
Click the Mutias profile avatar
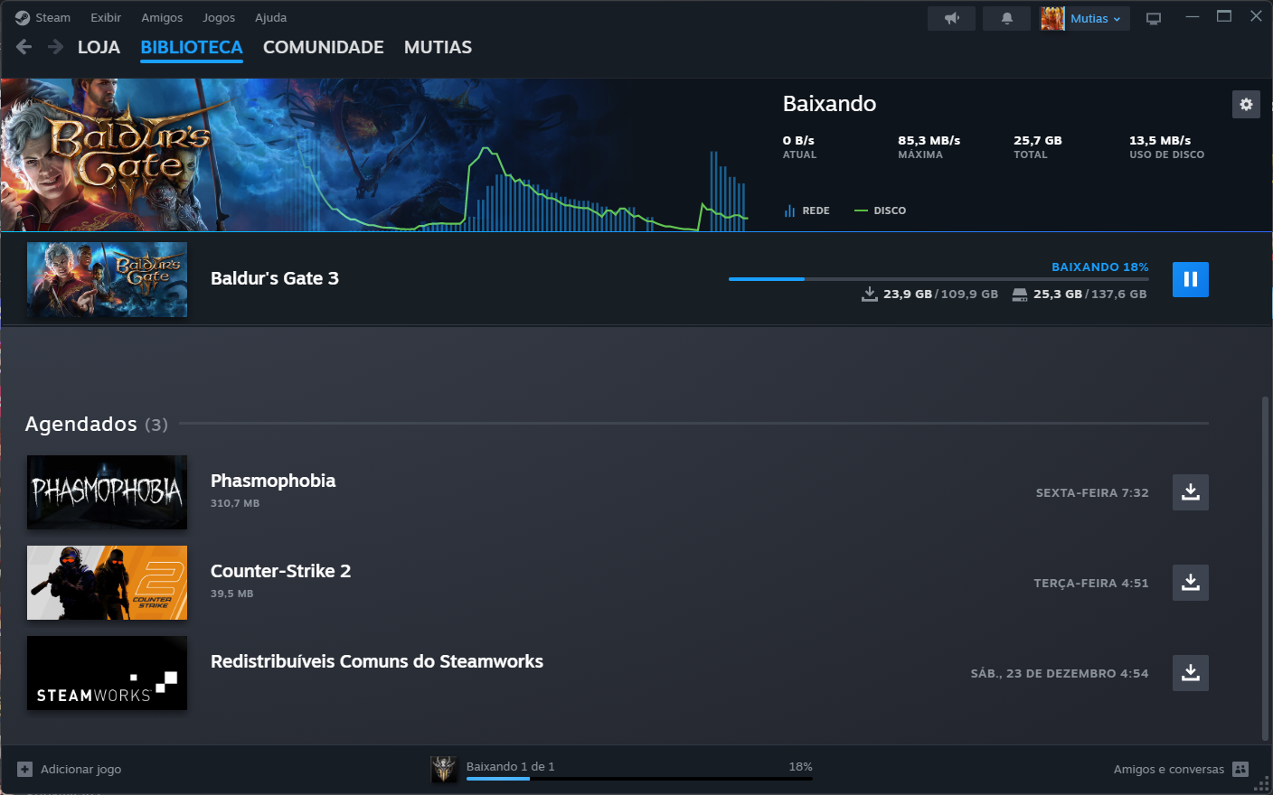click(x=1052, y=18)
